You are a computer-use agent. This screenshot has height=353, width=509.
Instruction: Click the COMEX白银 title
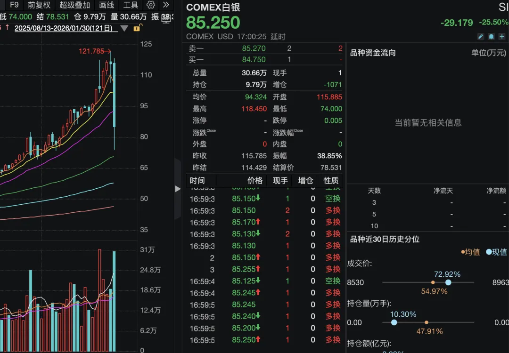pos(213,7)
